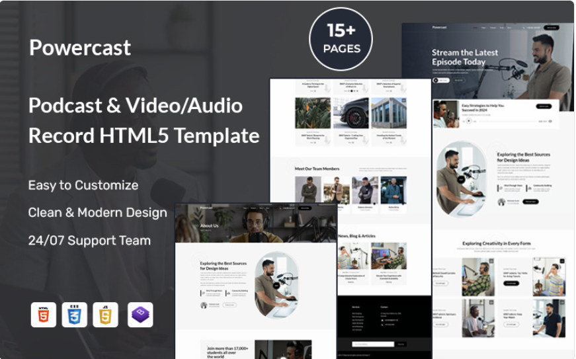Click author avatar on the About Us page
Screen dimensions: 576x359
click(204, 305)
